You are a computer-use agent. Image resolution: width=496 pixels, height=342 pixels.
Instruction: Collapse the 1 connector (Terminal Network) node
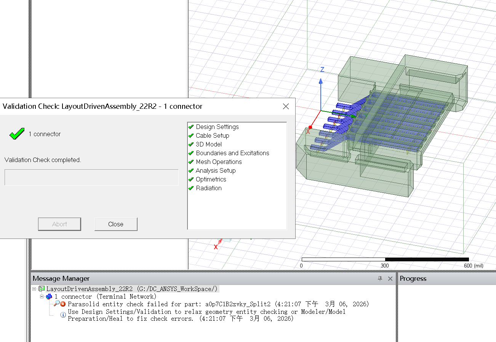(x=42, y=297)
